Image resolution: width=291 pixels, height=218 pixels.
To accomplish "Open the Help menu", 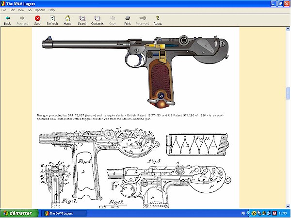I will coord(51,10).
